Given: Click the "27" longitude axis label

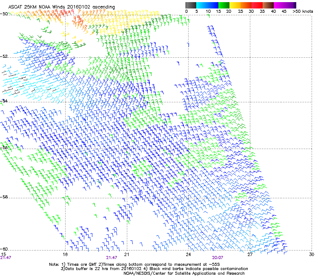Looking at the screenshot, I should [x=250, y=254].
